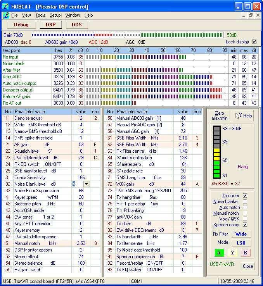Restore the inner MDI child window

(x=251, y=16)
